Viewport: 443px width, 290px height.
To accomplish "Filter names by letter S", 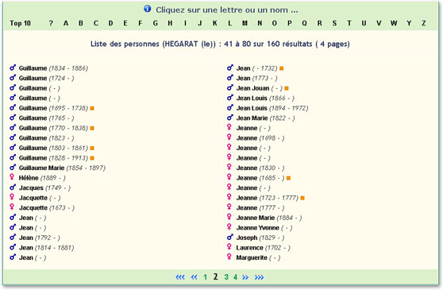I will 334,23.
